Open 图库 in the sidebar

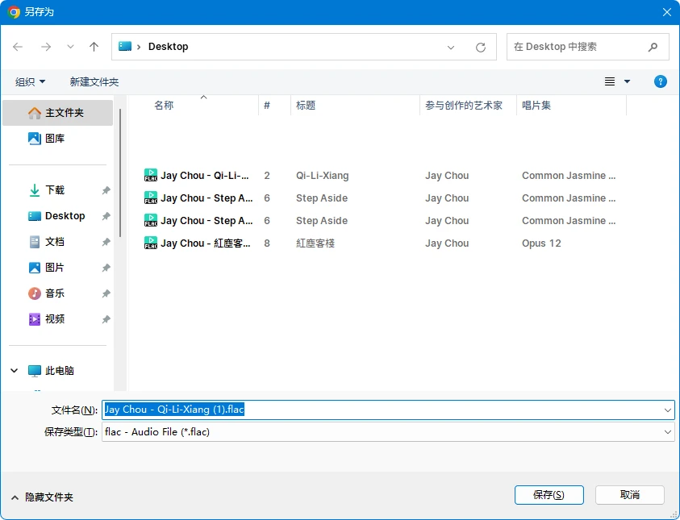[x=55, y=139]
